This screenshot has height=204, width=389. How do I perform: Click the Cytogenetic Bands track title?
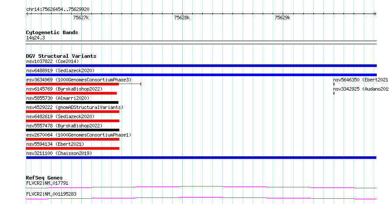tap(52, 32)
